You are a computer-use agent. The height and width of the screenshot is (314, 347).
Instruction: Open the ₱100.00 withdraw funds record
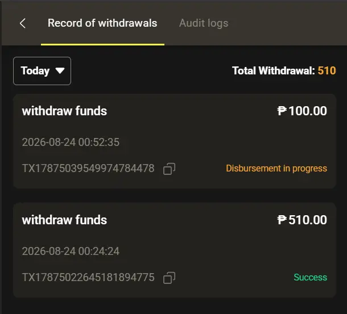pyautogui.click(x=175, y=141)
